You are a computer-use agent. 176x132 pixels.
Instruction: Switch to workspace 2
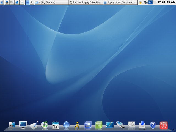(32, 2)
